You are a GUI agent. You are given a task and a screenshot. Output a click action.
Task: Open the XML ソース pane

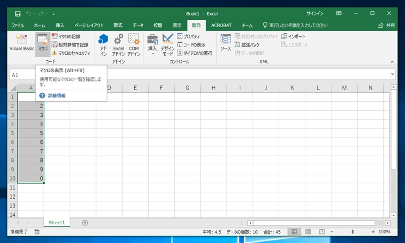pyautogui.click(x=225, y=42)
